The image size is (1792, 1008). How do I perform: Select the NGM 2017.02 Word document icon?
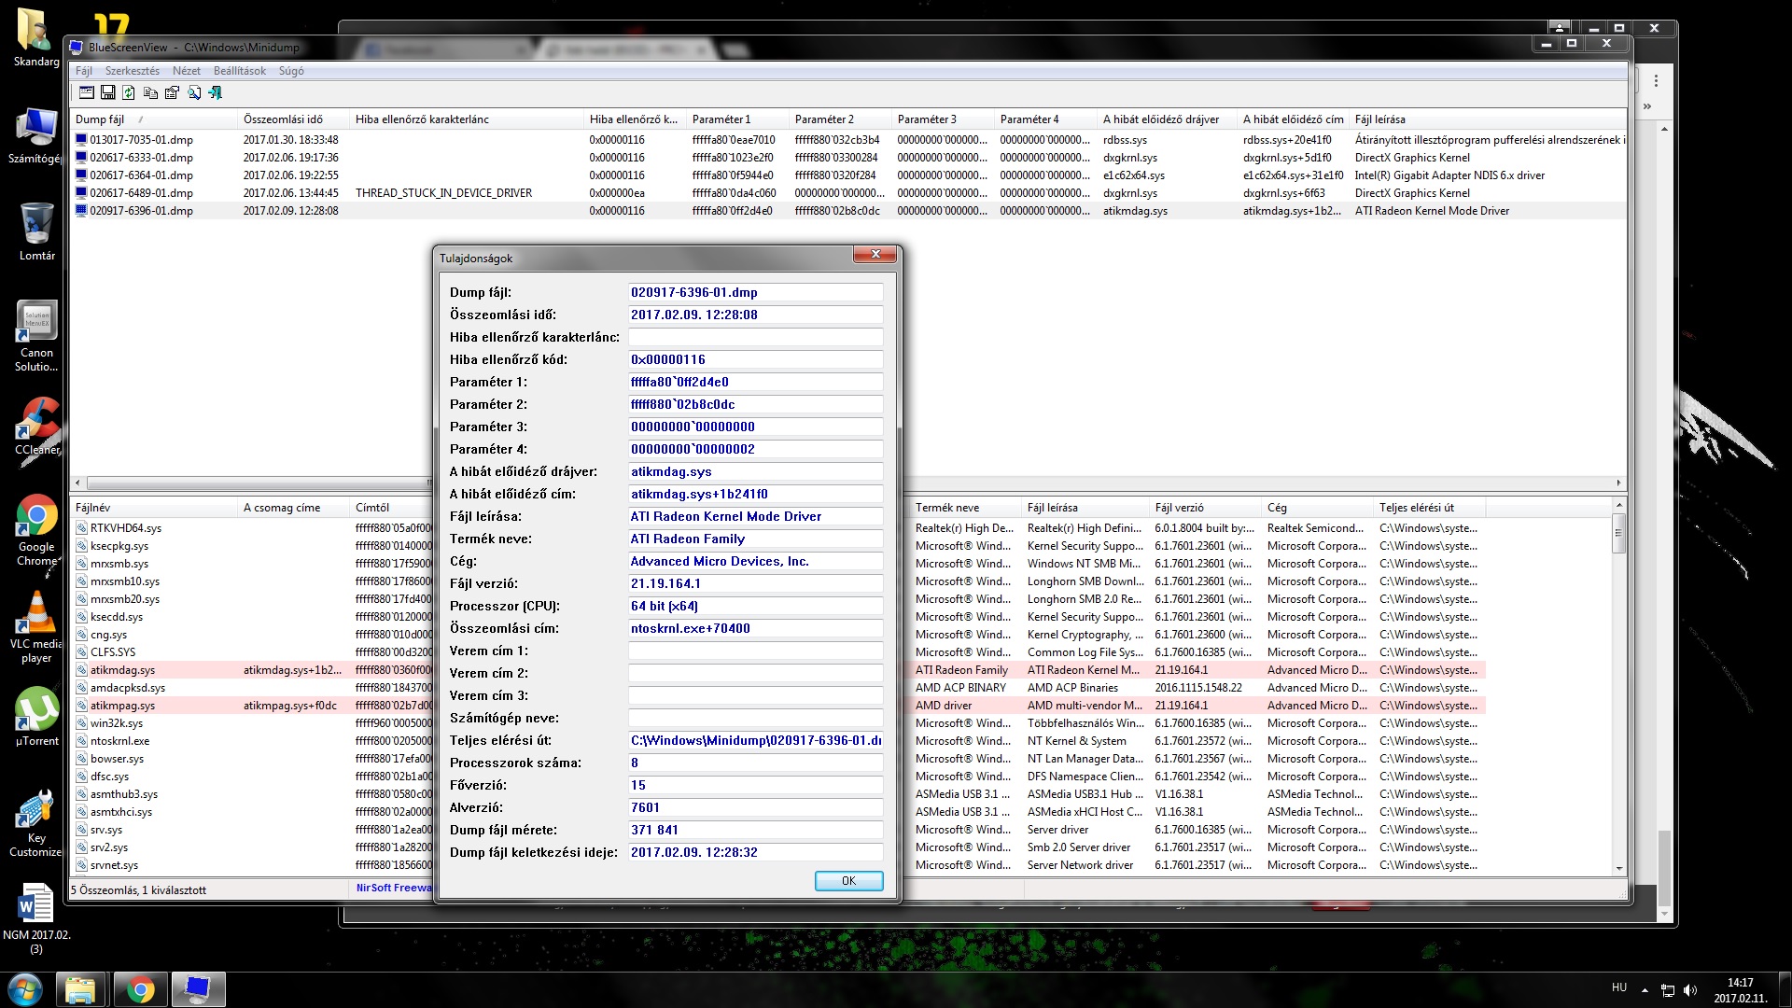[36, 918]
